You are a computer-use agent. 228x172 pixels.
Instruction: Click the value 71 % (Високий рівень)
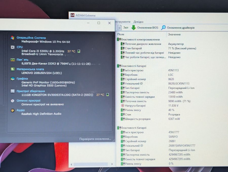[182, 48]
